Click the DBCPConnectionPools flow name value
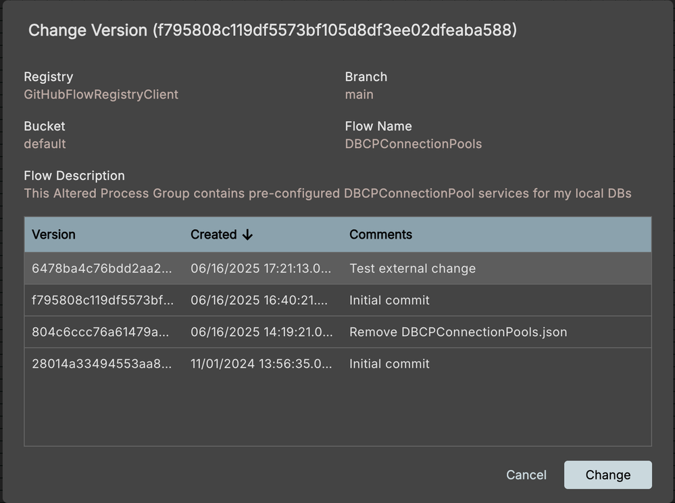675x503 pixels. click(x=413, y=144)
